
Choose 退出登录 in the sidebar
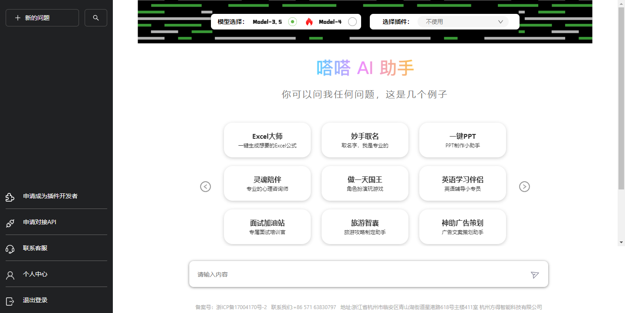point(56,300)
